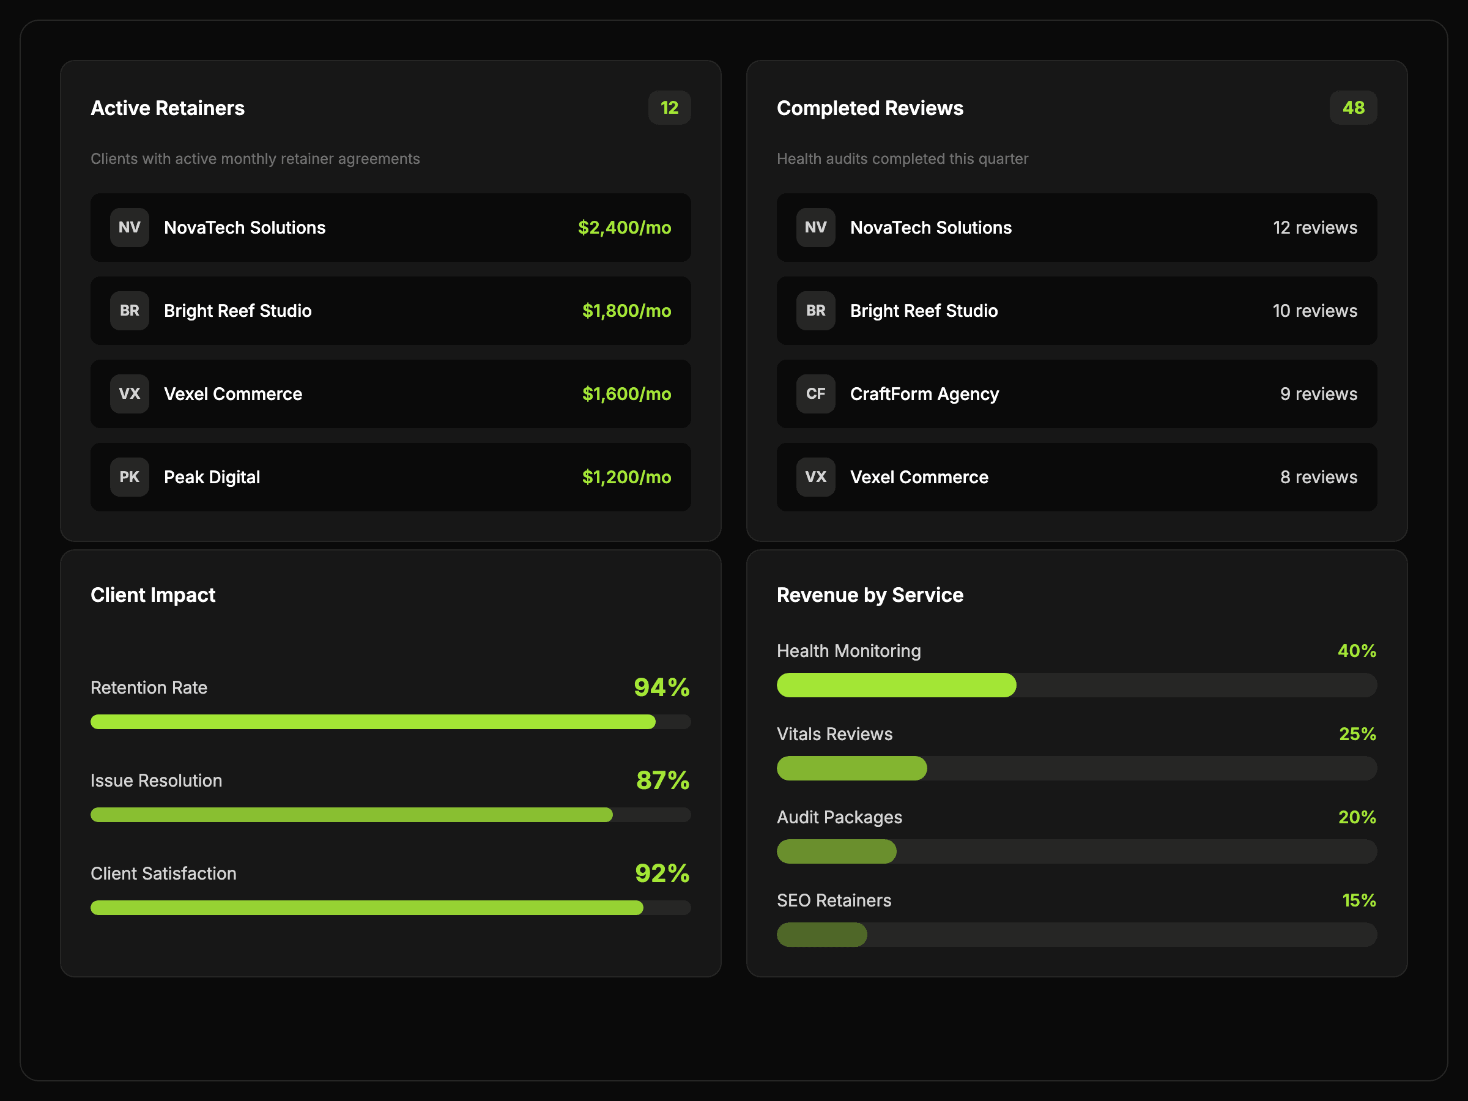Click the VX avatar in Completed Reviews
1468x1101 pixels.
[815, 477]
